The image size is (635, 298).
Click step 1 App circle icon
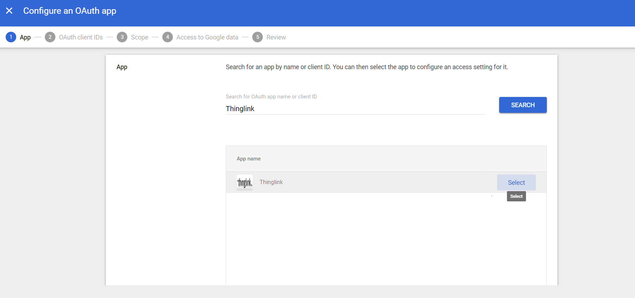point(11,37)
